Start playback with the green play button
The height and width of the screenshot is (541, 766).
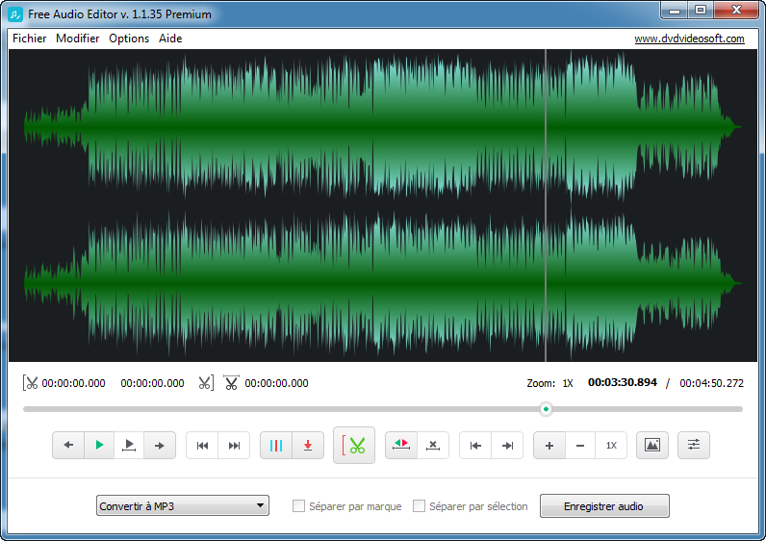[99, 445]
